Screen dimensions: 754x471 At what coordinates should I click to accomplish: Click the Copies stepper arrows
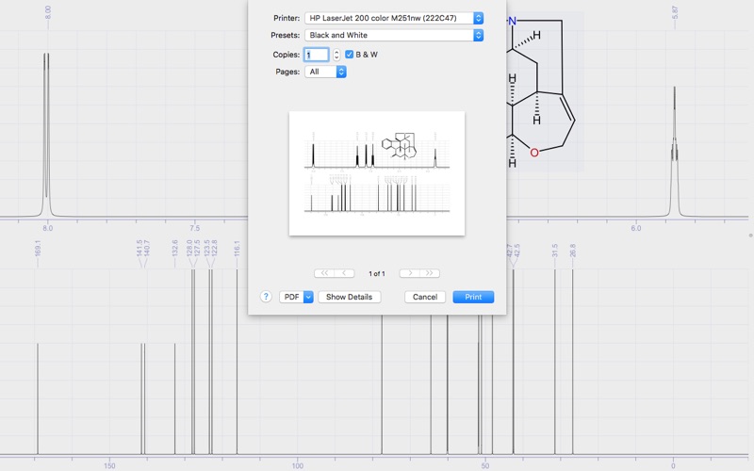point(336,55)
